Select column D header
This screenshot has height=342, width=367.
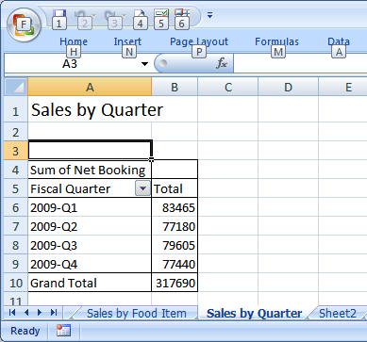tap(288, 87)
